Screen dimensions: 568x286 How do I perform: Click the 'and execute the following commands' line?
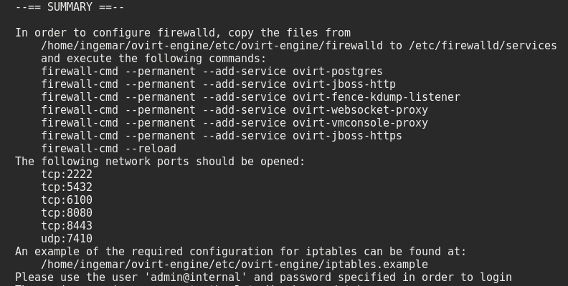pos(153,59)
